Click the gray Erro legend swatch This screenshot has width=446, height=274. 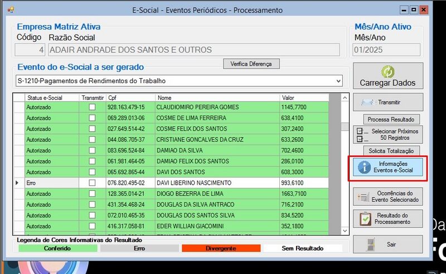tap(139, 248)
